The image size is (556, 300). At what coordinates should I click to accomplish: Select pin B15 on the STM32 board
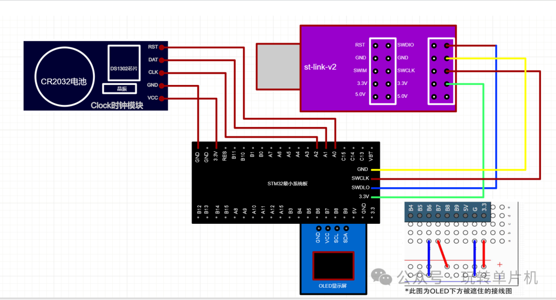(x=227, y=209)
